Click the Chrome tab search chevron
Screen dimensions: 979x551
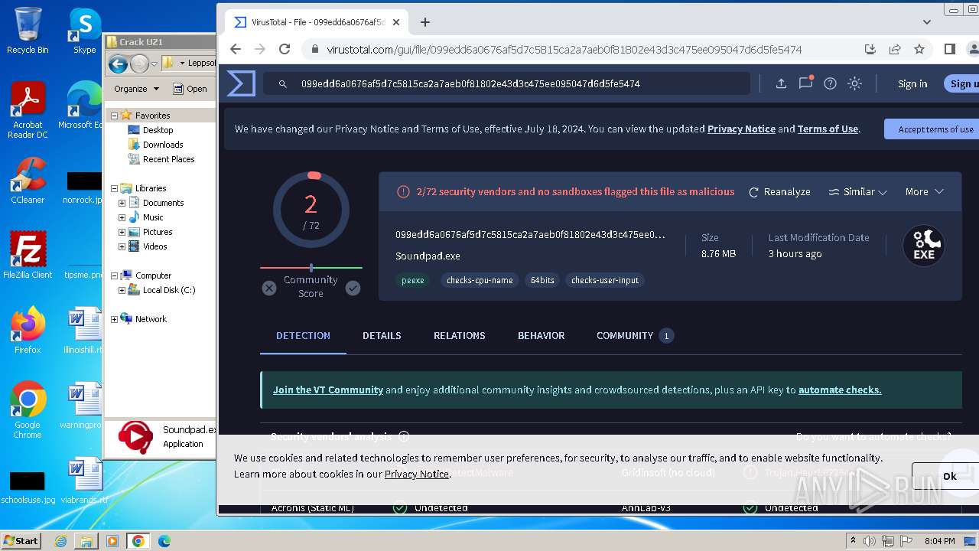click(927, 22)
